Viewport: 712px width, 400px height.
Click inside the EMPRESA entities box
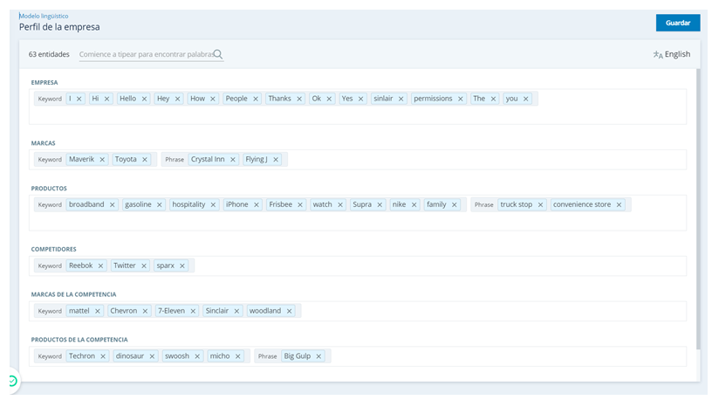tap(358, 107)
